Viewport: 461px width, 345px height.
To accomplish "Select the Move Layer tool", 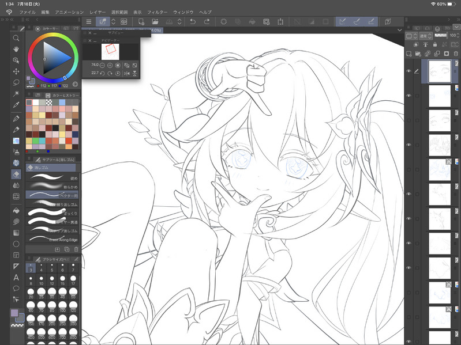I will click(16, 71).
